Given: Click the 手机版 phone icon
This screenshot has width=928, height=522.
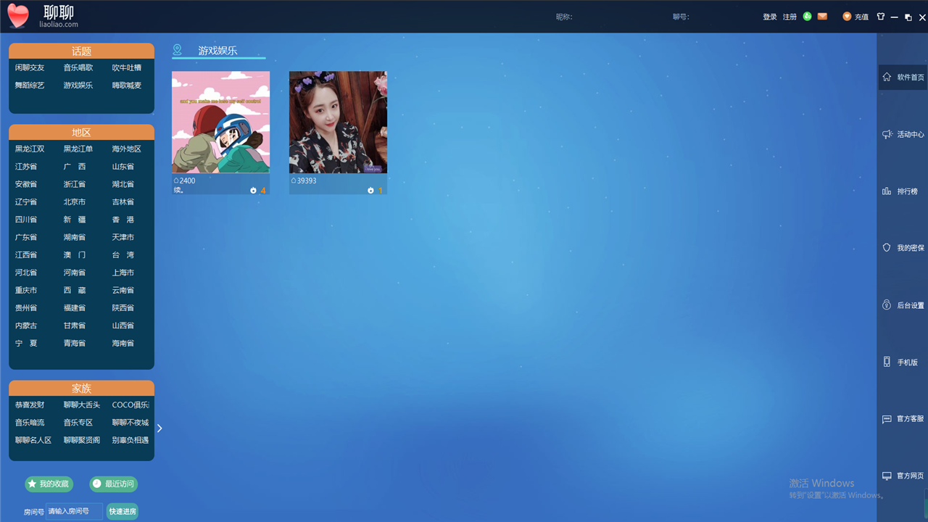Looking at the screenshot, I should pyautogui.click(x=887, y=362).
